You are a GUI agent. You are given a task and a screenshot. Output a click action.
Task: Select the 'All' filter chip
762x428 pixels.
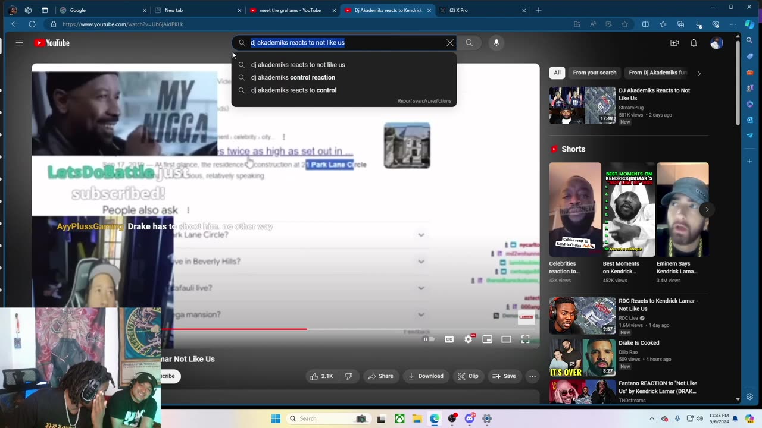[557, 73]
